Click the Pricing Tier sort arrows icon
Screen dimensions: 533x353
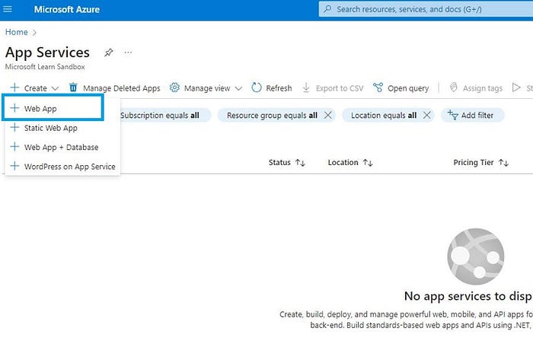[x=504, y=163]
